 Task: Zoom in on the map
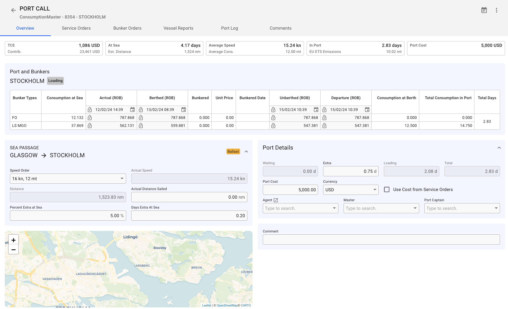[x=13, y=240]
